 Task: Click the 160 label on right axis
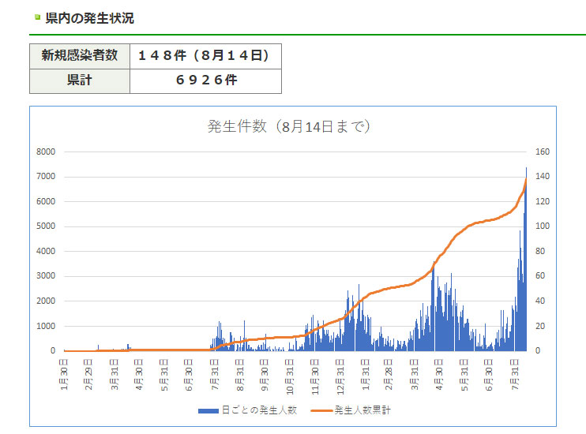(x=543, y=152)
